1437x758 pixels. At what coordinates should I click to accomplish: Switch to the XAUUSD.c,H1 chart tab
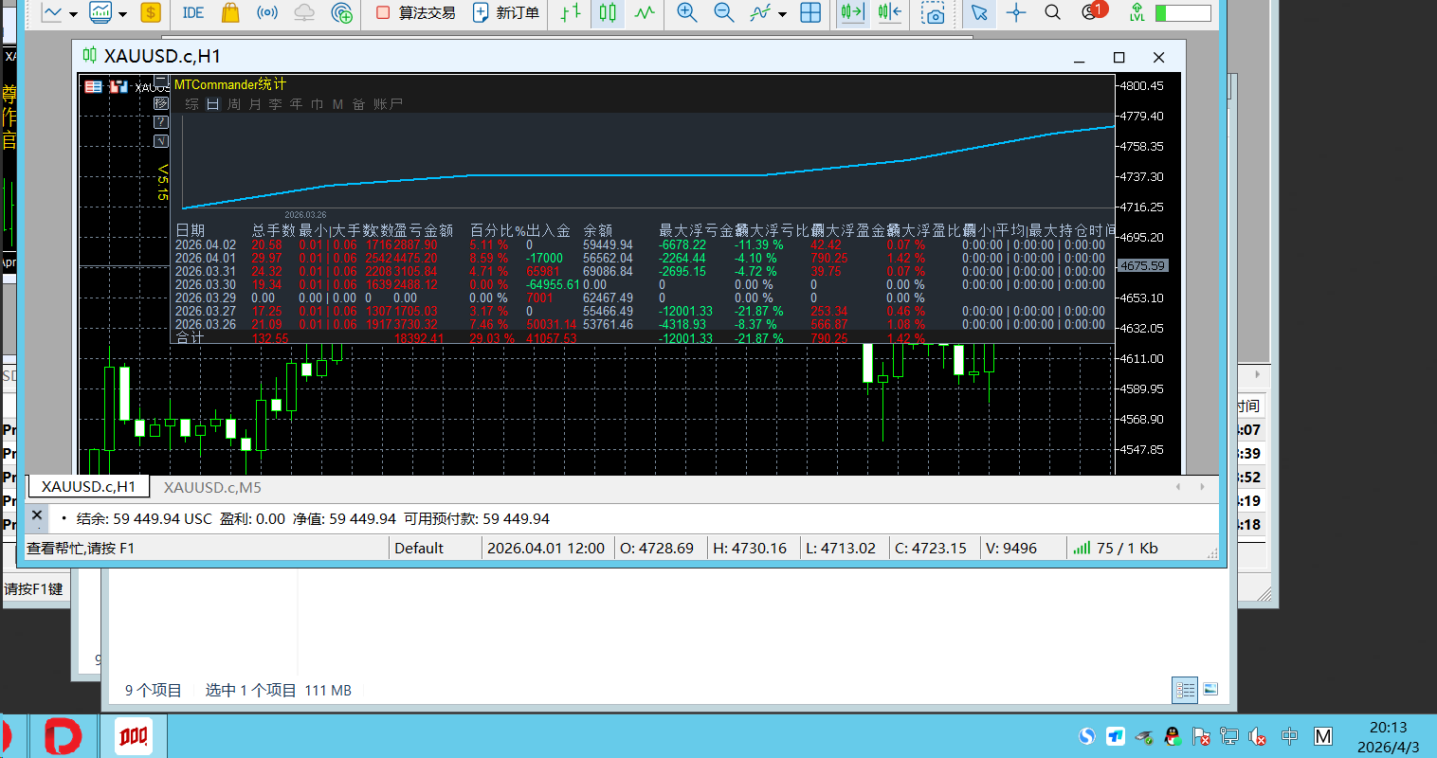(x=88, y=487)
